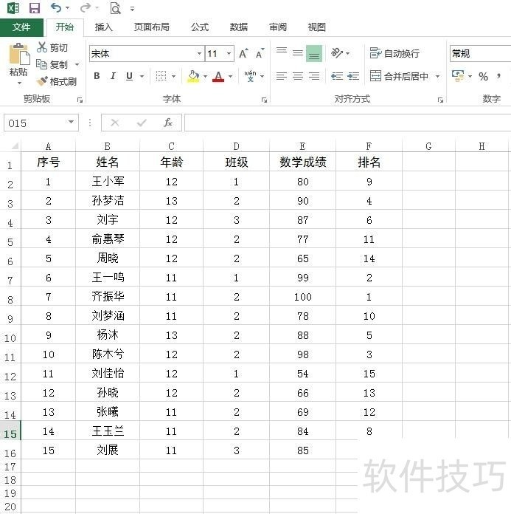Image resolution: width=511 pixels, height=514 pixels.
Task: Toggle align text right
Action: click(314, 76)
